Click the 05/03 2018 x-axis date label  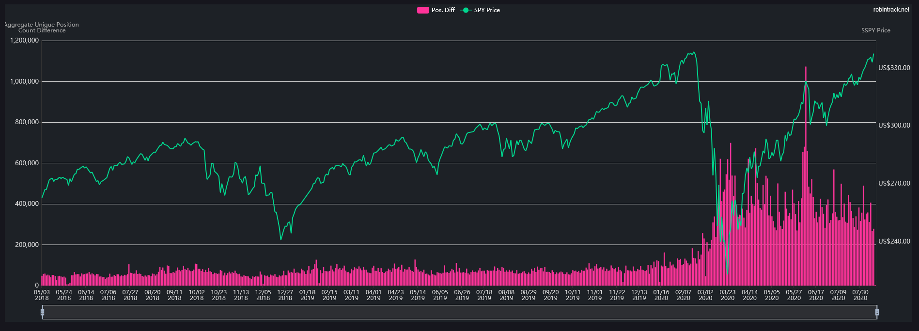point(42,295)
